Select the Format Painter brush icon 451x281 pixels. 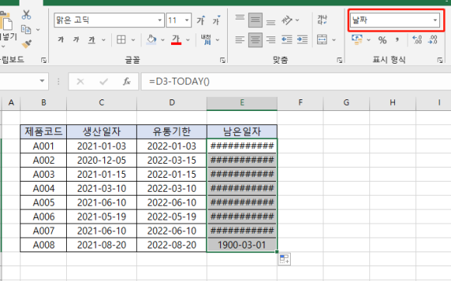26,43
